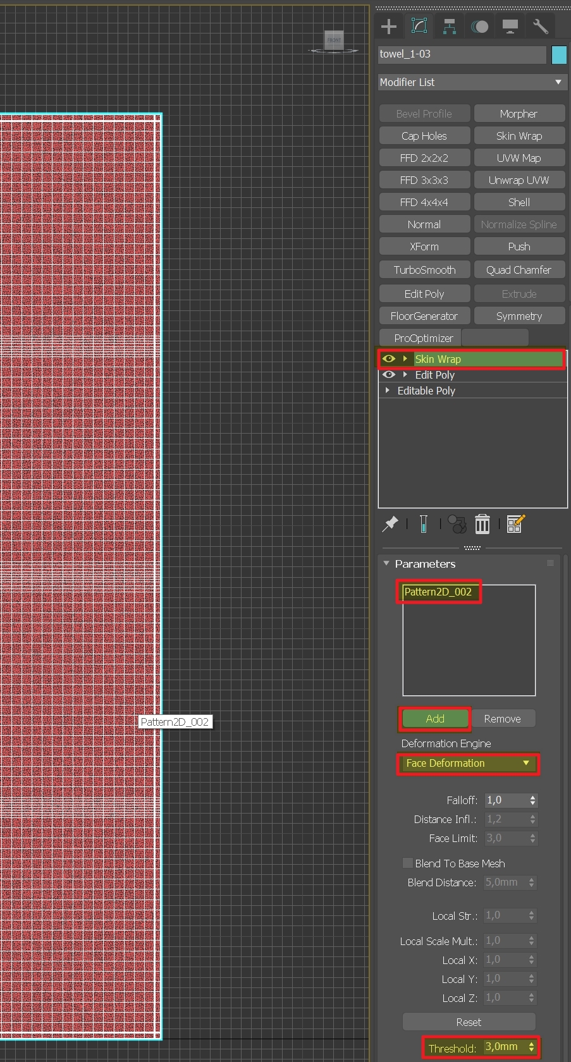The image size is (571, 1062).
Task: Click the Falloff value field
Action: pyautogui.click(x=506, y=800)
